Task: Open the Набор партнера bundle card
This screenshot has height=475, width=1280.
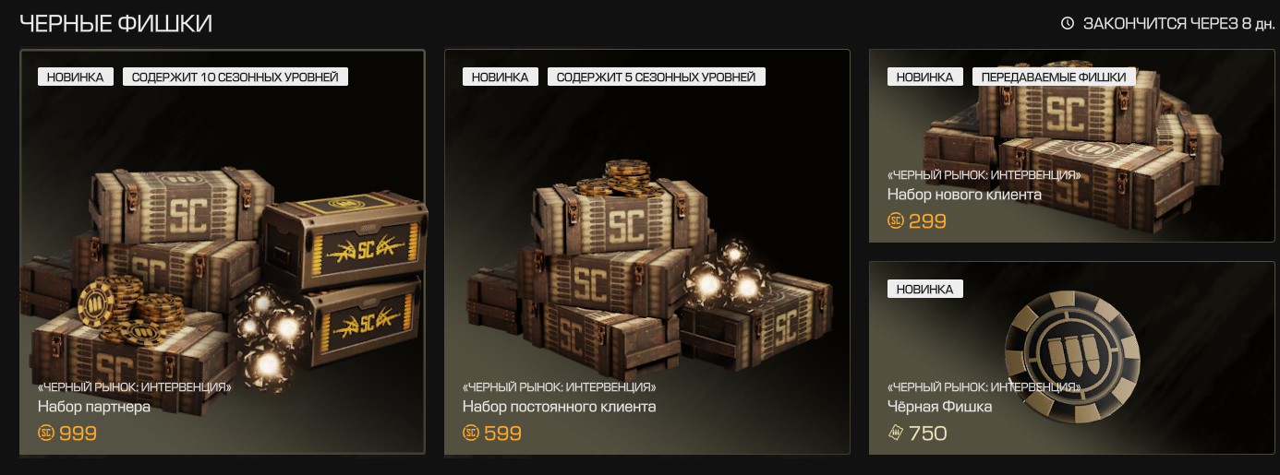Action: (x=223, y=252)
